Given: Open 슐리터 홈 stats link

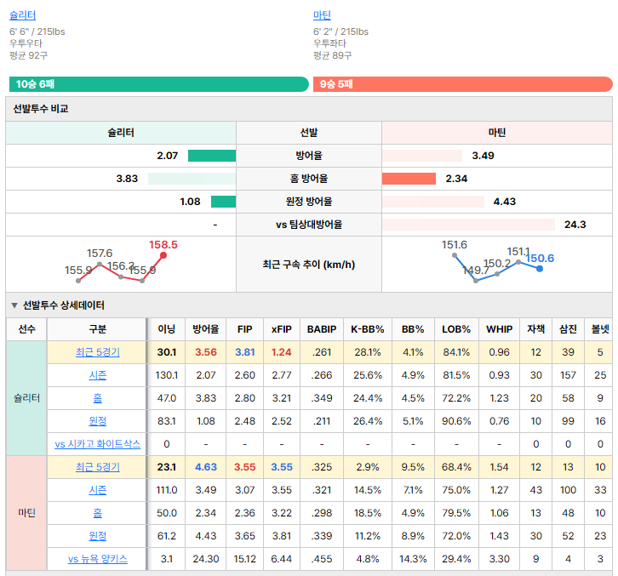Looking at the screenshot, I should click(97, 398).
